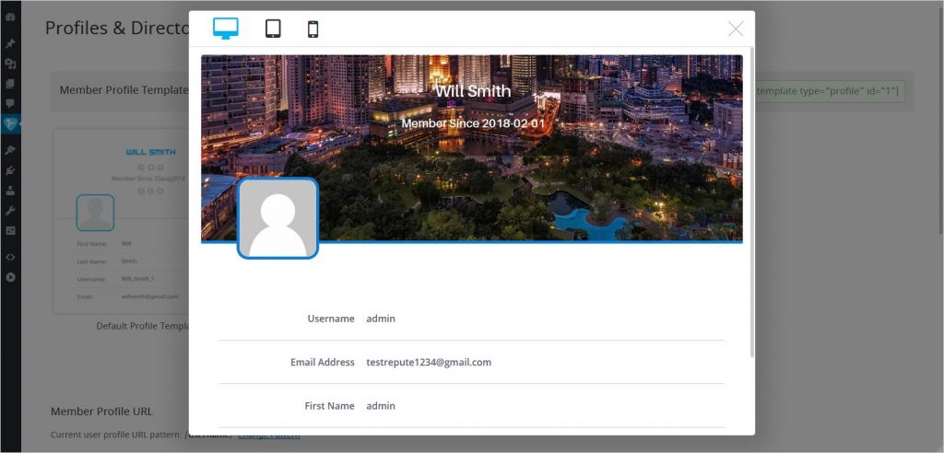Open Comments icon in admin sidebar
The height and width of the screenshot is (453, 944).
[10, 103]
